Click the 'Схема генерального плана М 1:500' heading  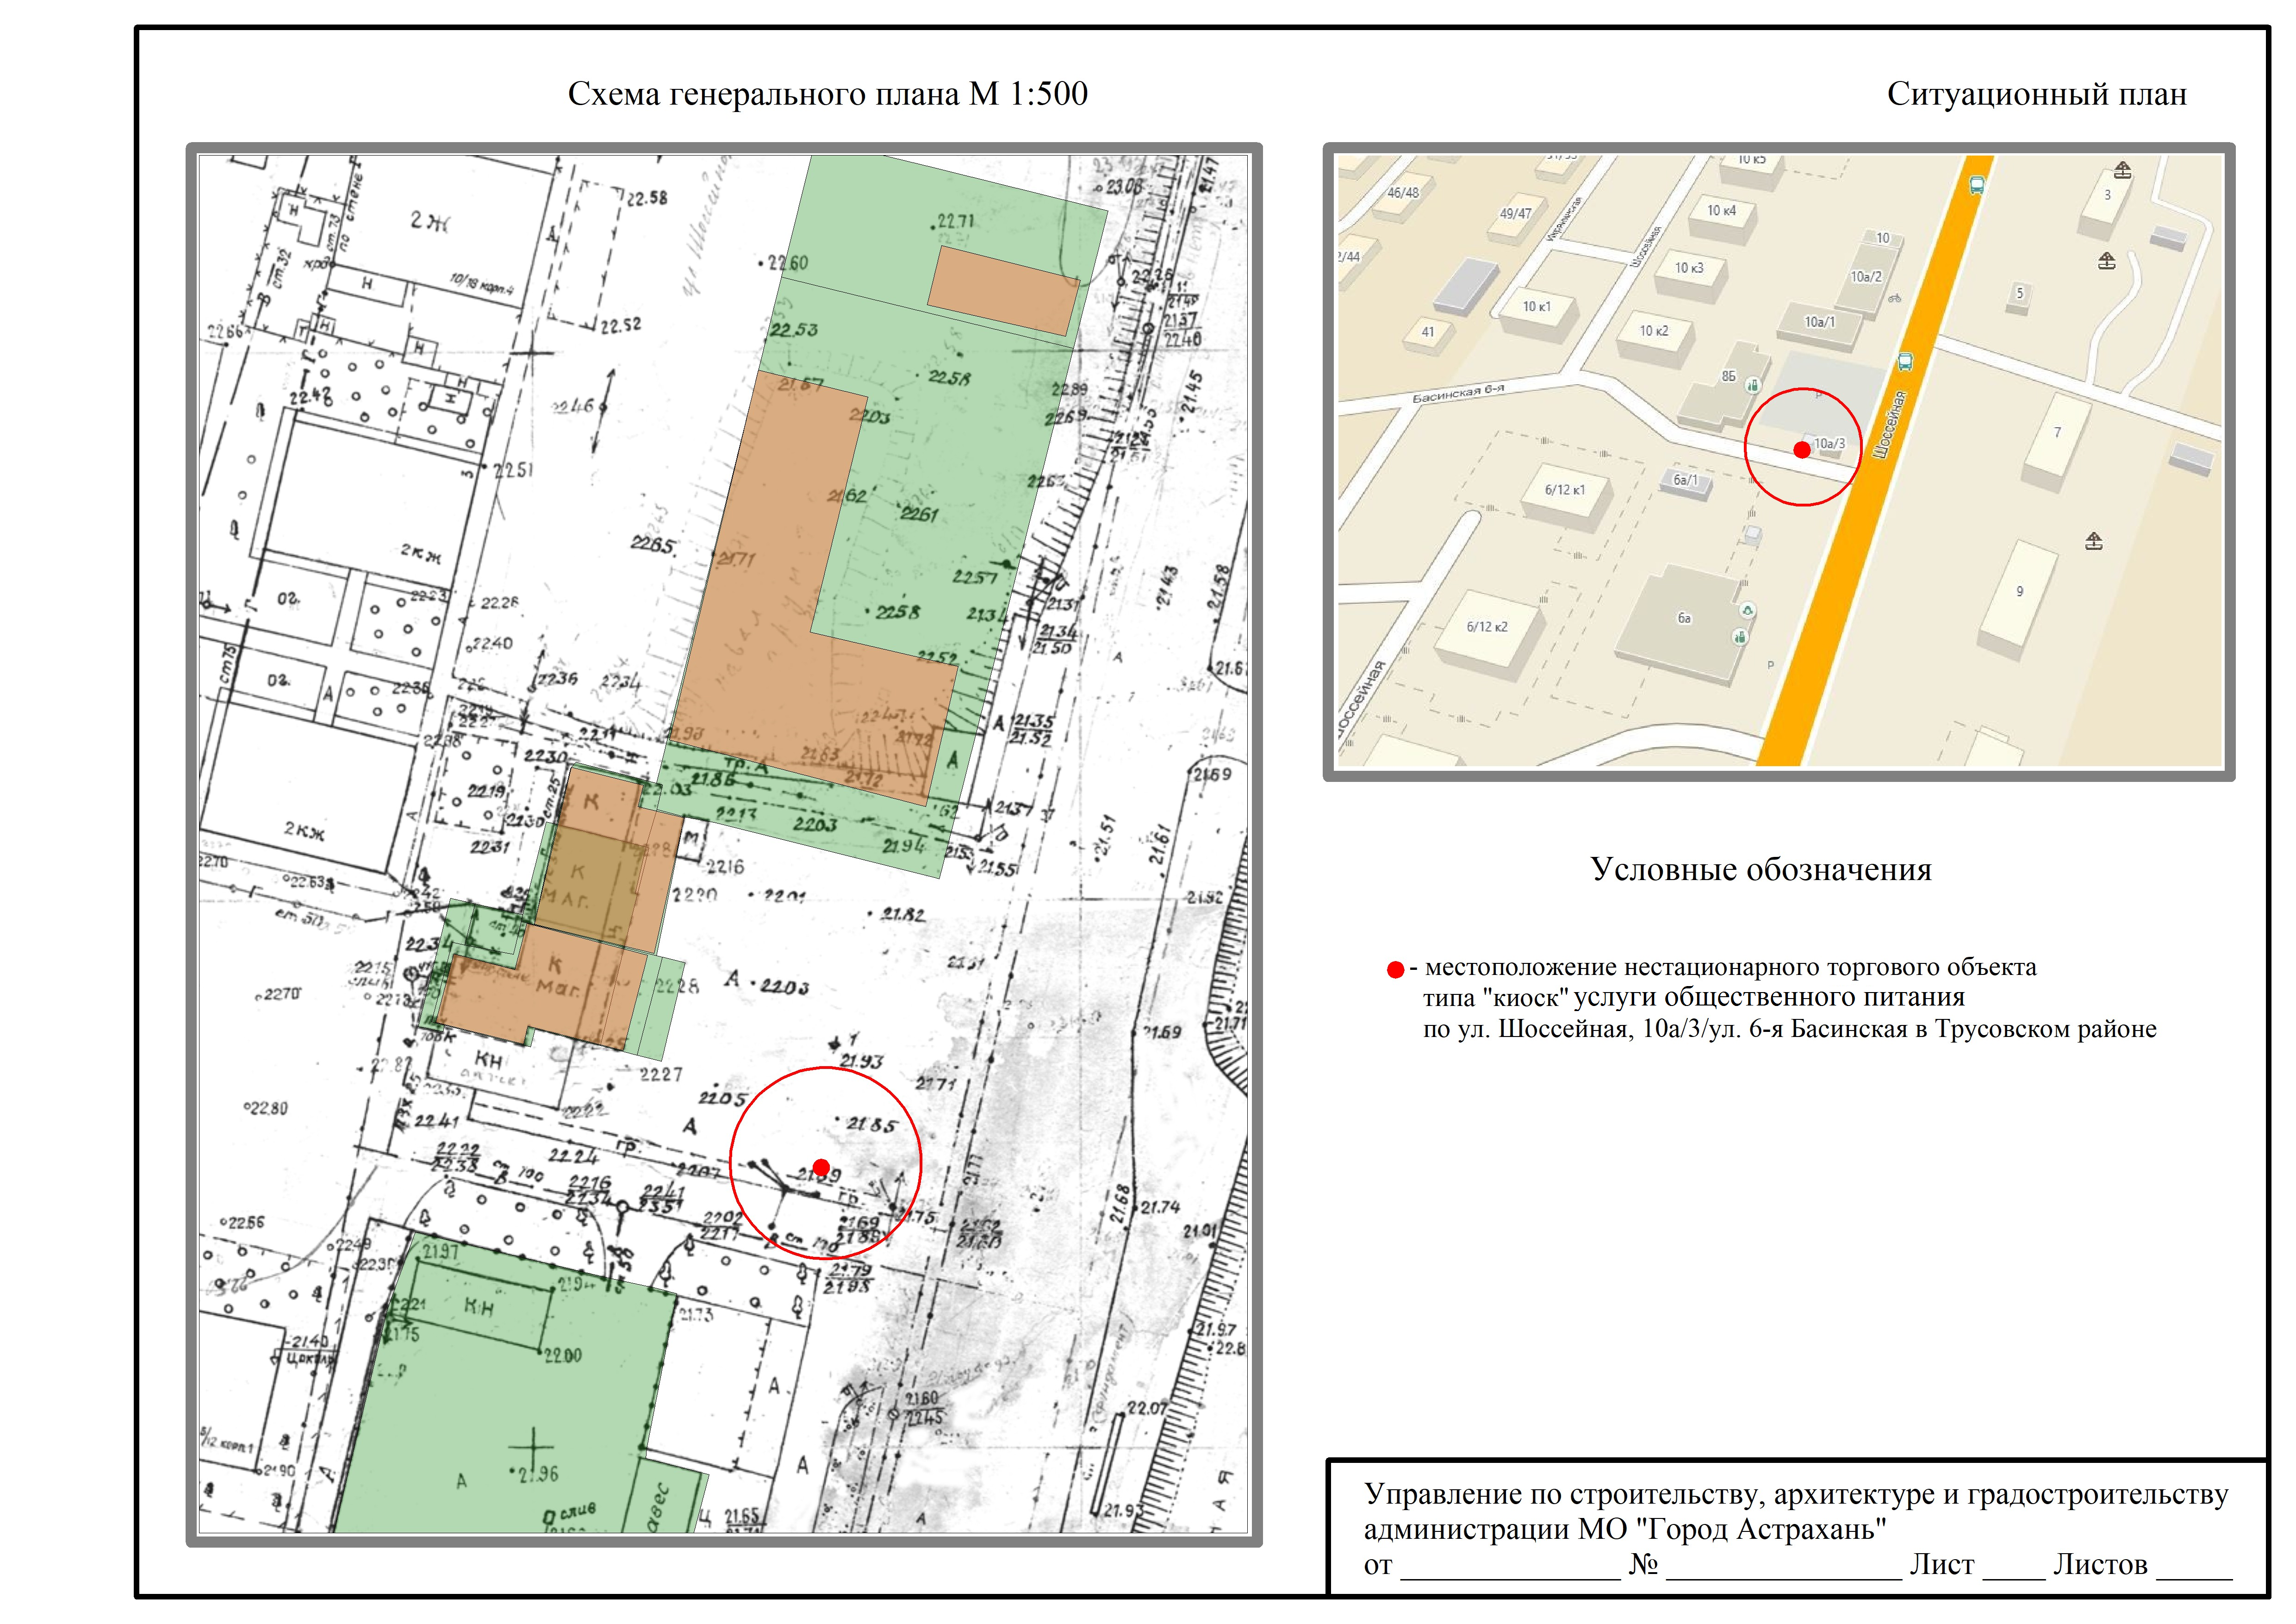(827, 94)
